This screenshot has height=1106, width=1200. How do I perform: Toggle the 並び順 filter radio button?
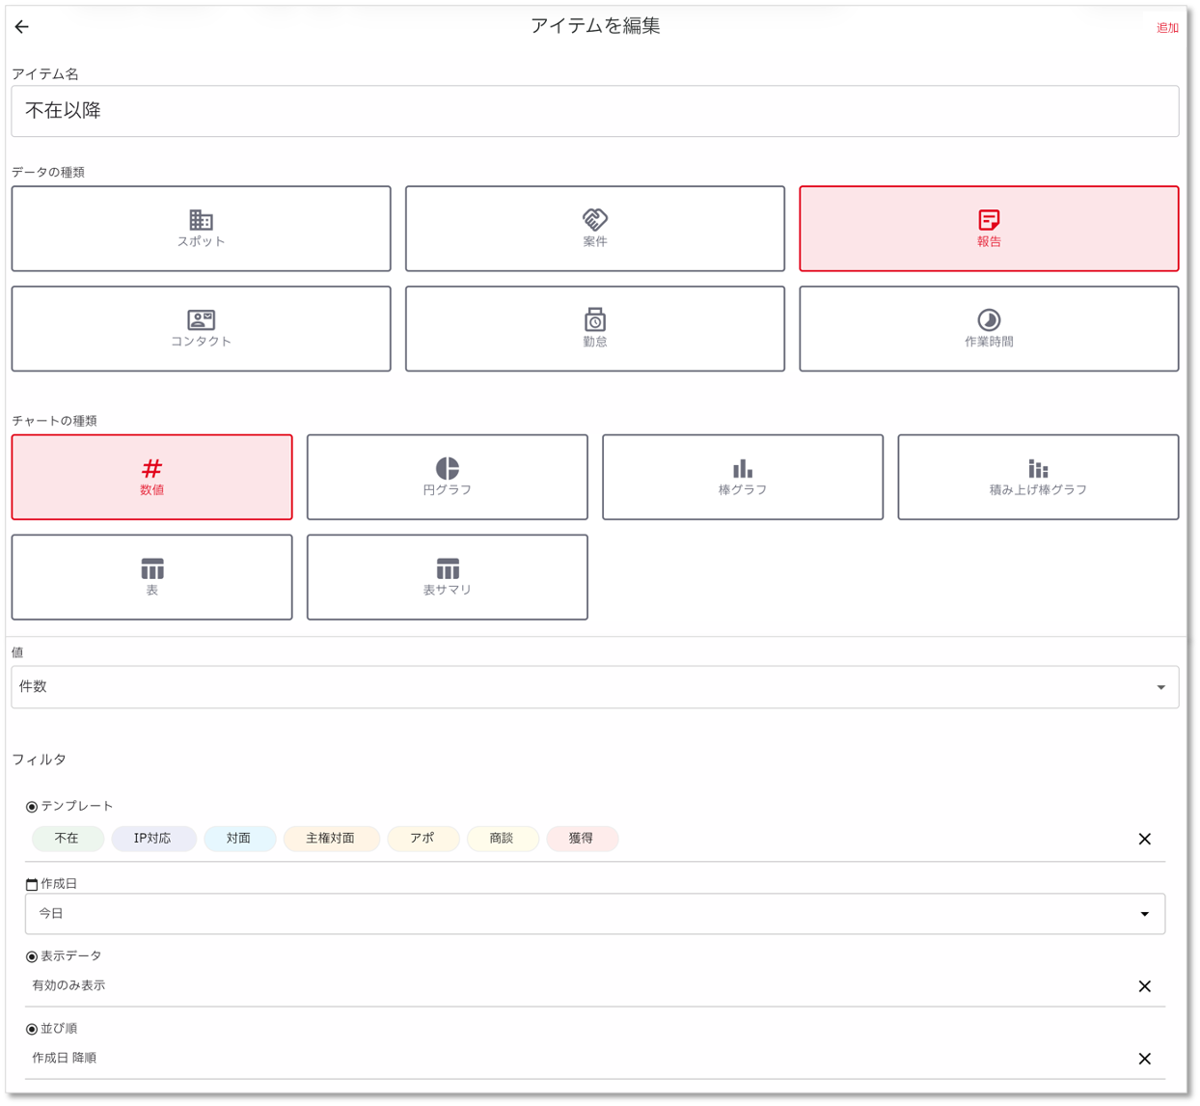tap(32, 1029)
